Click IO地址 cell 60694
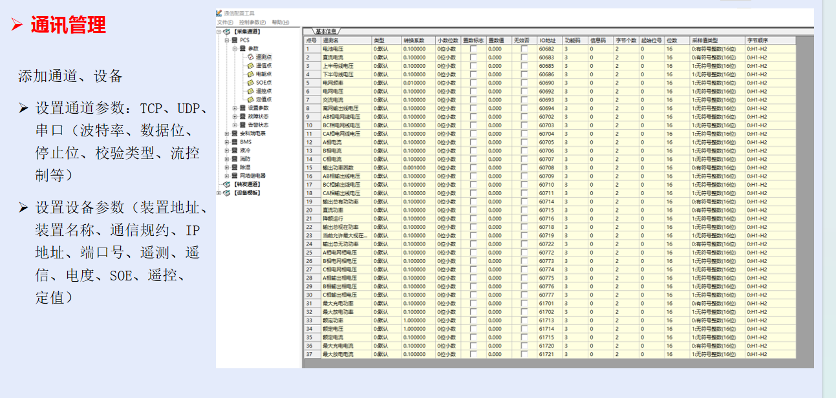Viewport: 836px width, 398px height. pos(550,108)
